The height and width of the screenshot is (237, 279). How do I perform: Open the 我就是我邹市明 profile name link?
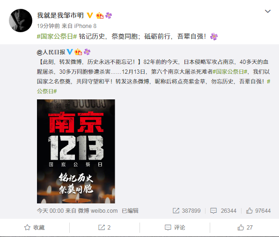click(60, 15)
